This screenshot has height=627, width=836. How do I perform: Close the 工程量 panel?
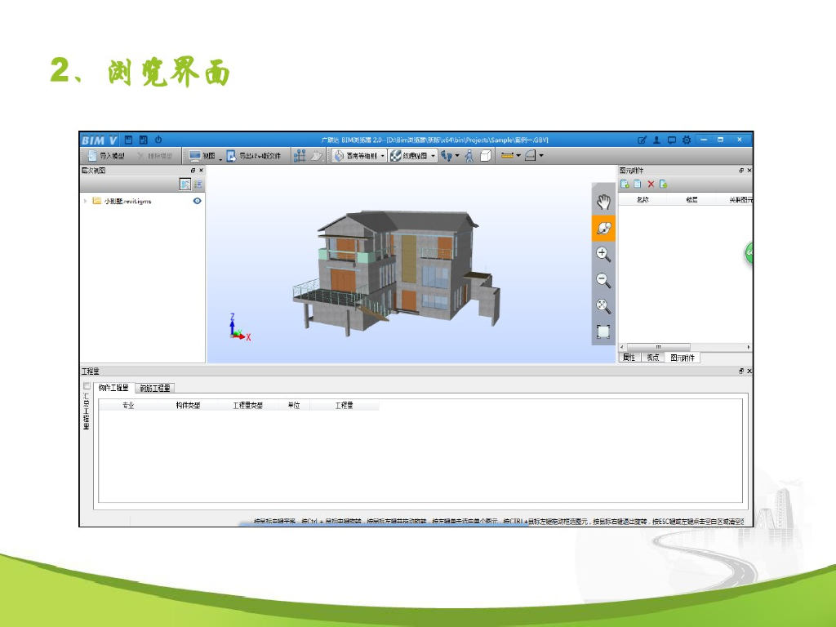pyautogui.click(x=749, y=371)
